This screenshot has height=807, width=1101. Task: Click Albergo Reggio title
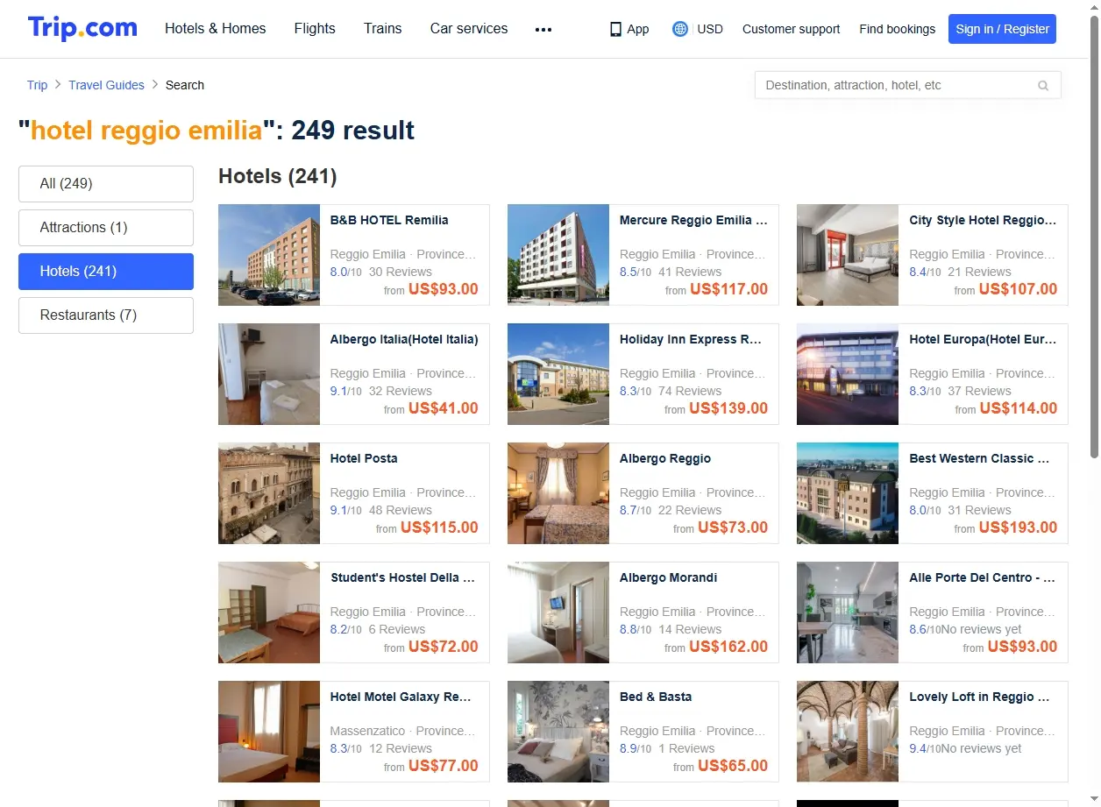pyautogui.click(x=665, y=458)
